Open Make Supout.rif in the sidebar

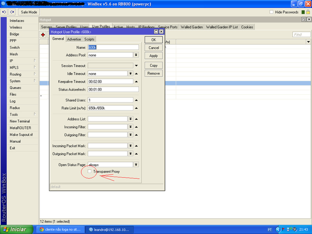(x=21, y=135)
